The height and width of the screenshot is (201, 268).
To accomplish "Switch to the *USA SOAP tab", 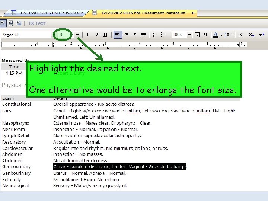I will [52, 13].
